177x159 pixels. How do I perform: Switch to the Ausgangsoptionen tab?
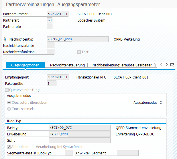click(25, 65)
